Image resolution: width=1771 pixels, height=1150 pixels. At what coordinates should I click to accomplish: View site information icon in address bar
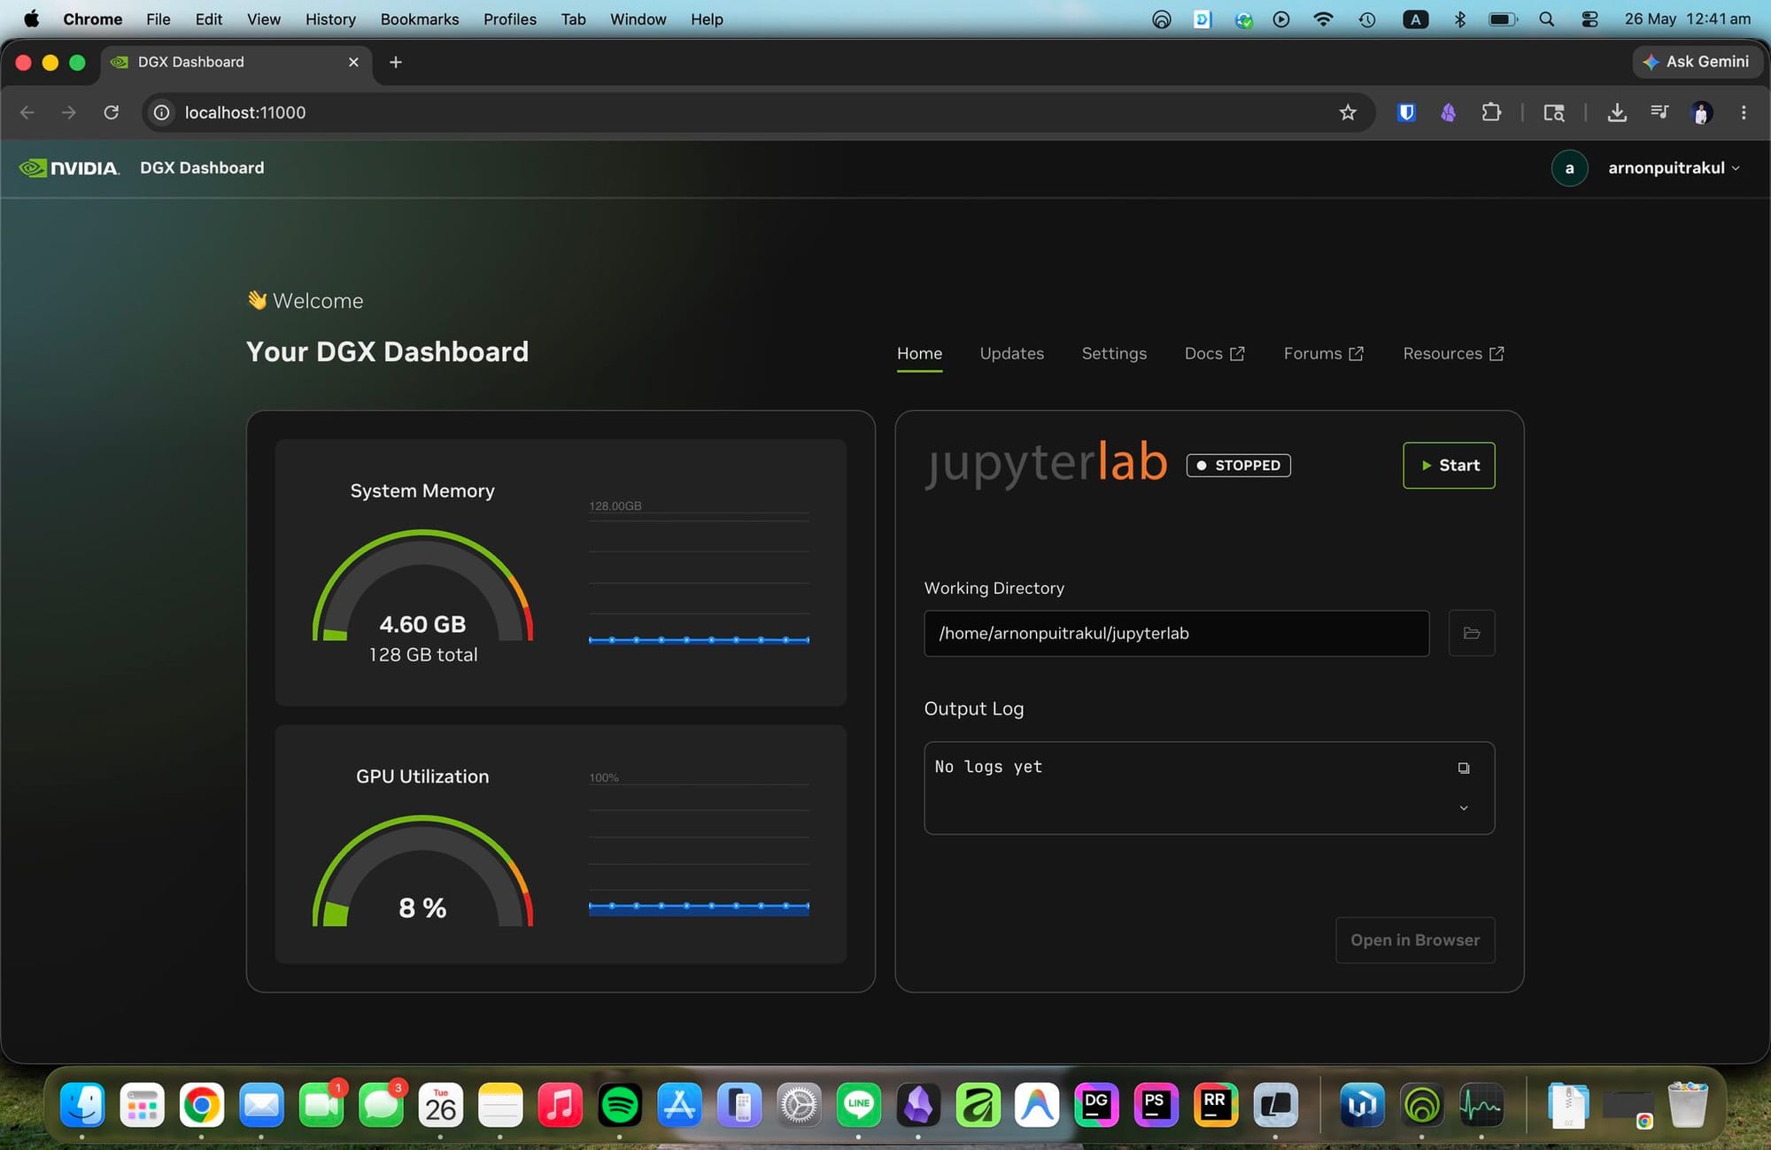click(x=161, y=112)
